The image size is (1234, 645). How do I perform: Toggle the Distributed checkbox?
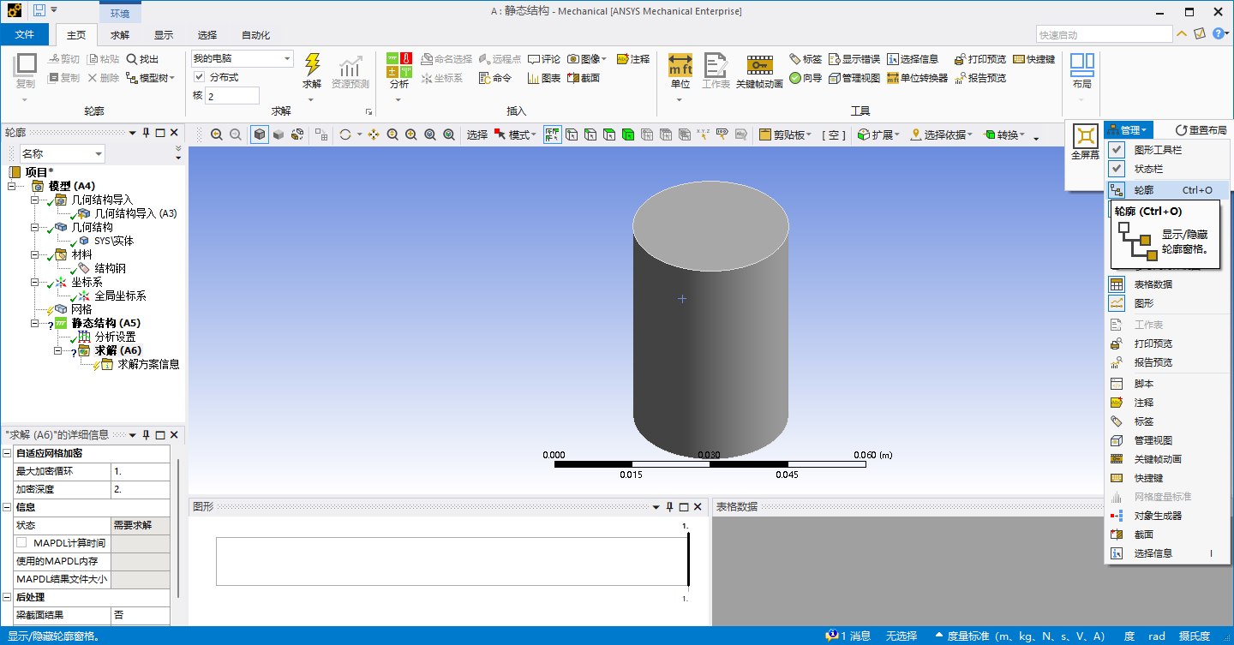point(200,77)
